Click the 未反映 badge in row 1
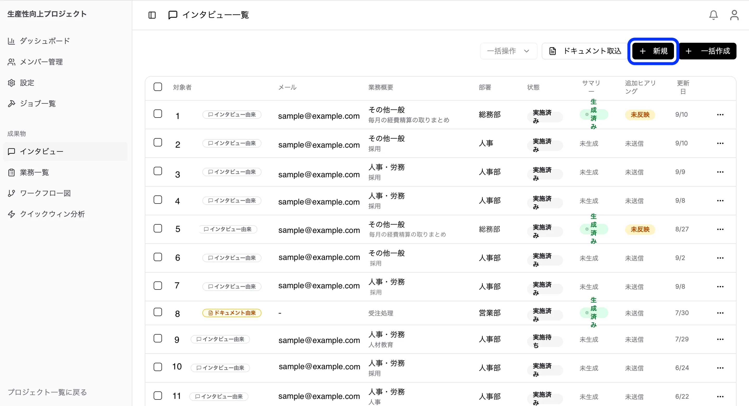Screen dimensions: 749x406 click(x=640, y=115)
